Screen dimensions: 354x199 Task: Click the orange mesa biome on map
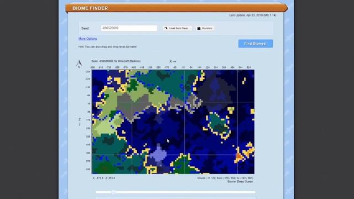[238, 156]
